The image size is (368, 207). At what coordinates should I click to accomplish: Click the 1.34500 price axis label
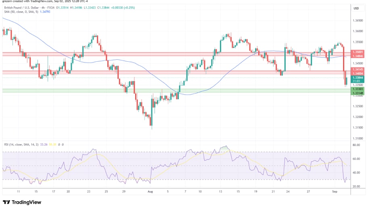pyautogui.click(x=358, y=63)
